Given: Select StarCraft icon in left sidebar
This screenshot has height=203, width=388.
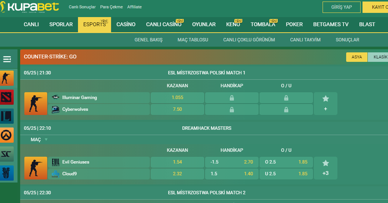Looking at the screenshot, I should pyautogui.click(x=7, y=154).
